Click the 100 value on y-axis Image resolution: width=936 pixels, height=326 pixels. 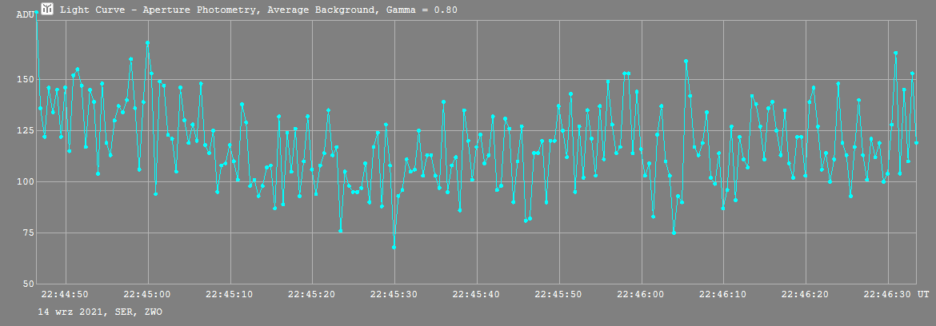click(25, 181)
